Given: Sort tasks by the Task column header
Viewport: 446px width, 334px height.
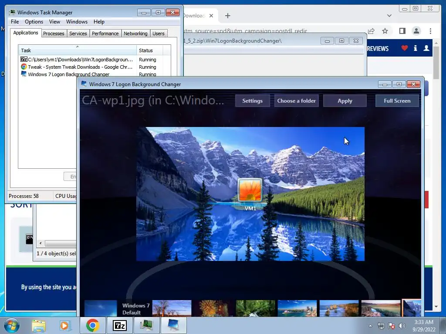Looking at the screenshot, I should click(x=78, y=50).
